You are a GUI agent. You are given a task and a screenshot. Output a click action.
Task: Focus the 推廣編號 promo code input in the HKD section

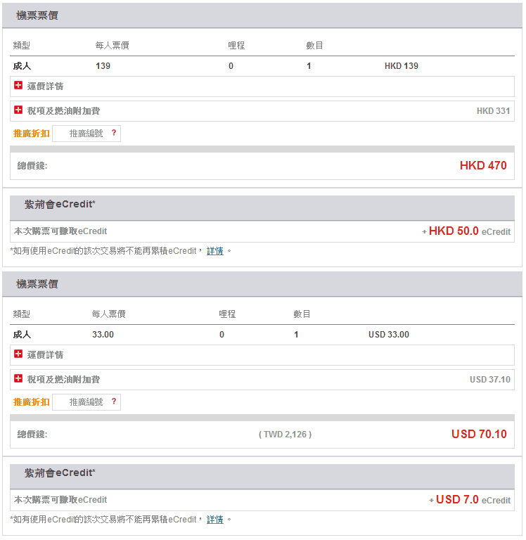pos(84,134)
